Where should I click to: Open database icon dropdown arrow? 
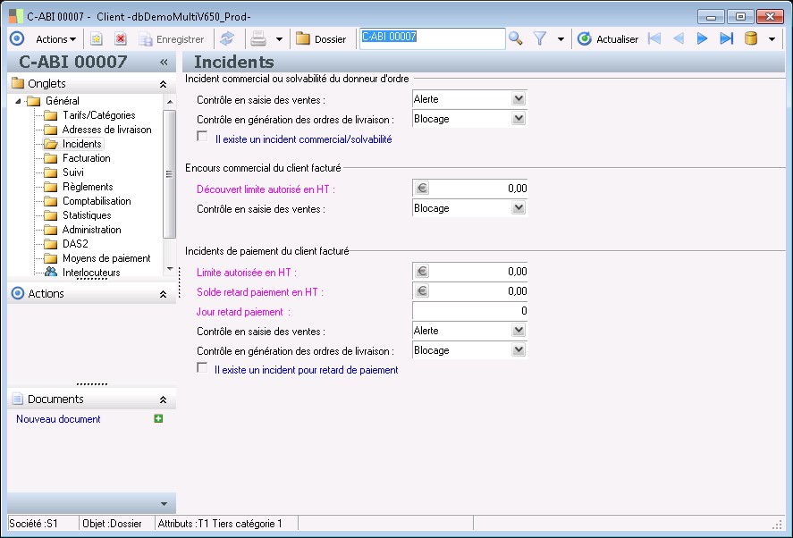[772, 39]
